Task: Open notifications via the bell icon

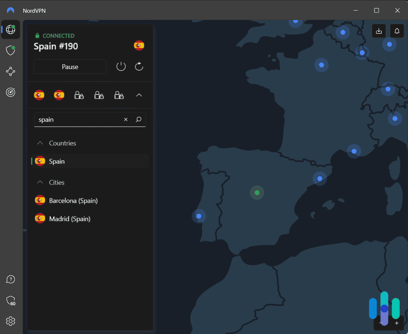Action: point(397,31)
